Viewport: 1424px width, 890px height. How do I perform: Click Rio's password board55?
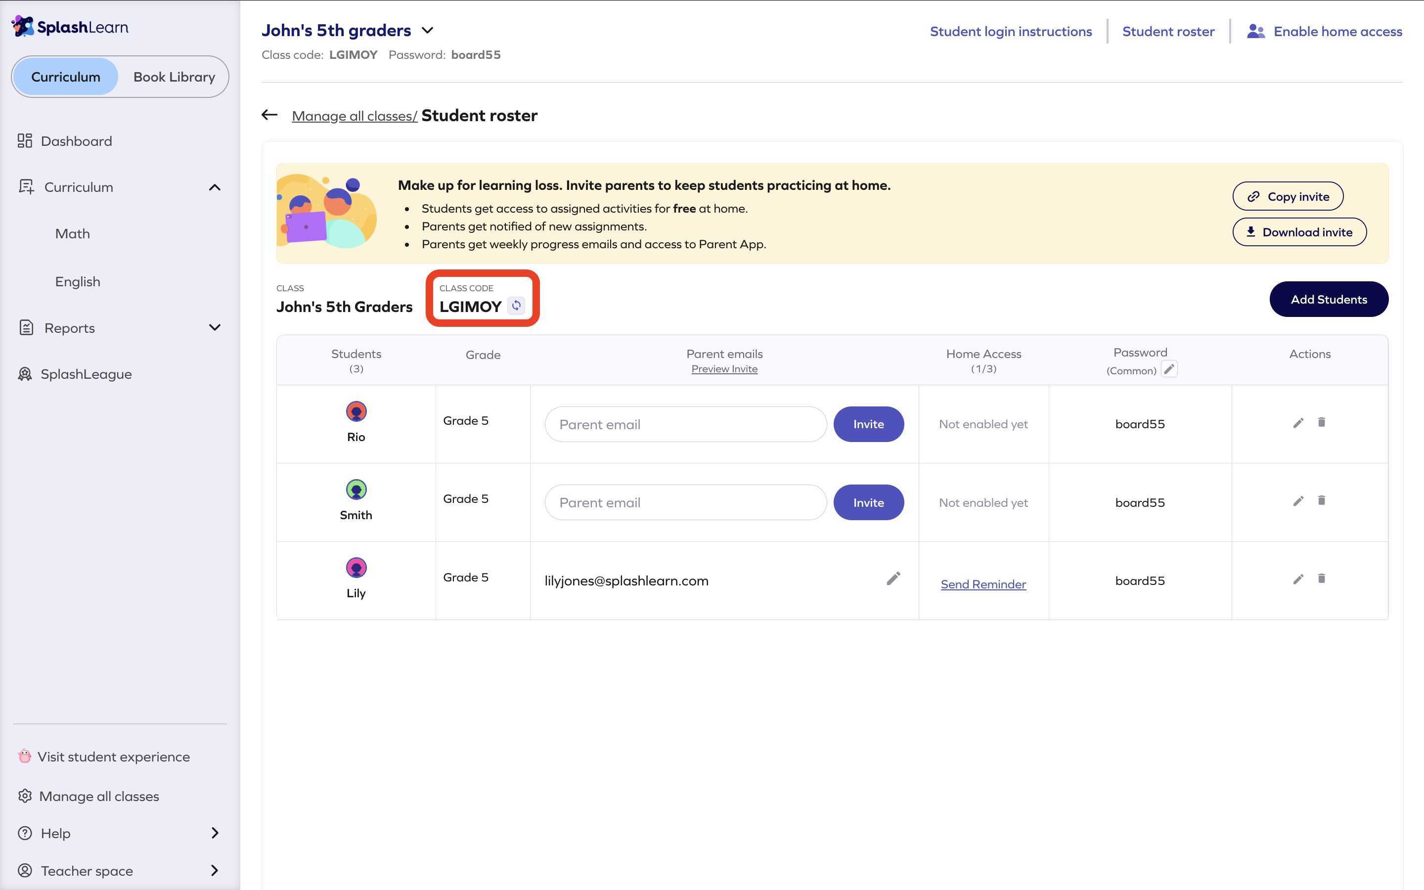click(1140, 424)
